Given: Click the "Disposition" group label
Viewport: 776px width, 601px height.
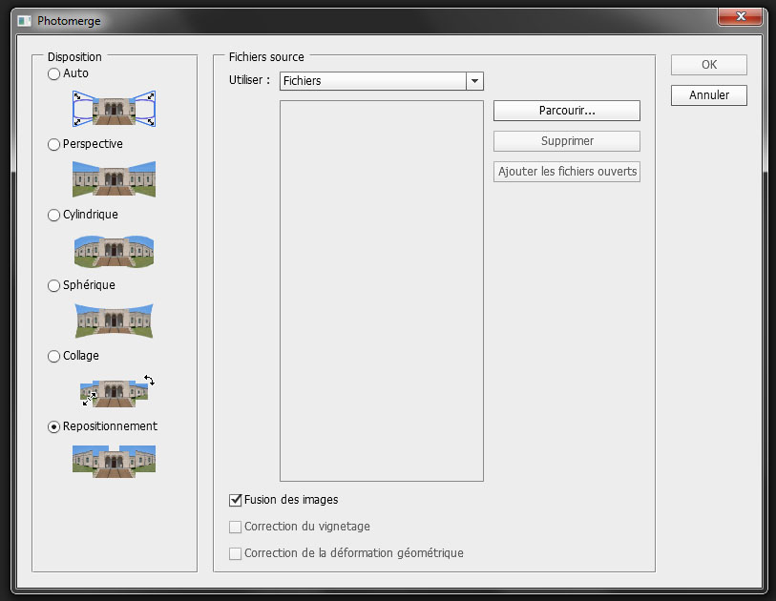Looking at the screenshot, I should 74,57.
